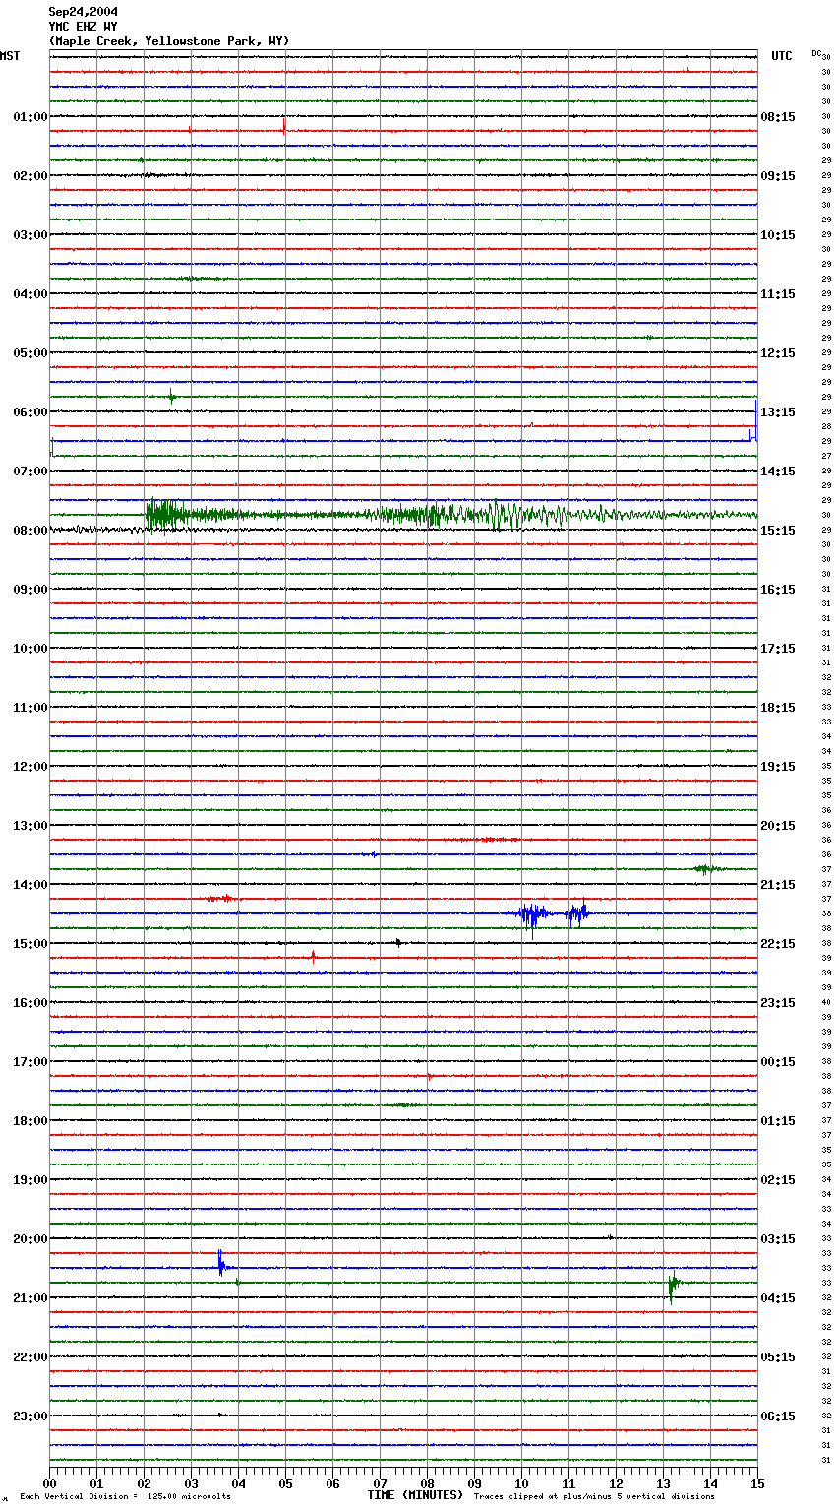Click the "09:15" UTC time label
Screen dimensions: 836x1510
pos(778,176)
